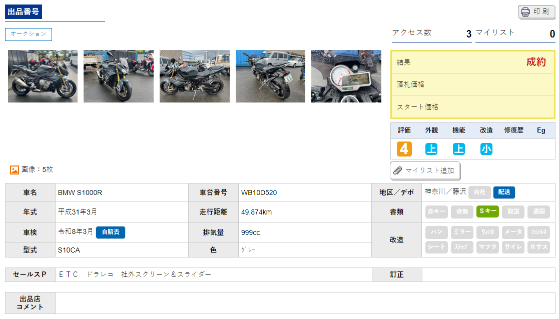Click the displacement value 999cc
The width and height of the screenshot is (559, 319).
click(x=251, y=232)
